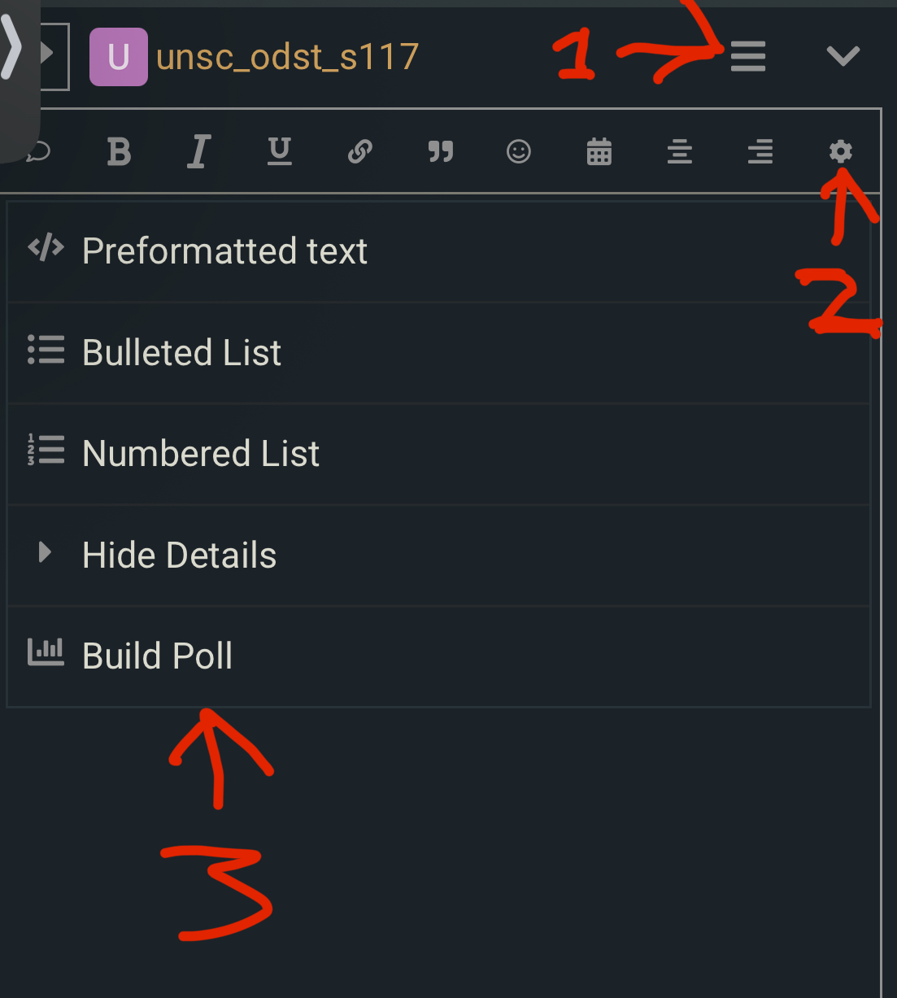The width and height of the screenshot is (897, 998).
Task: Click the purple U avatar
Action: [x=119, y=57]
